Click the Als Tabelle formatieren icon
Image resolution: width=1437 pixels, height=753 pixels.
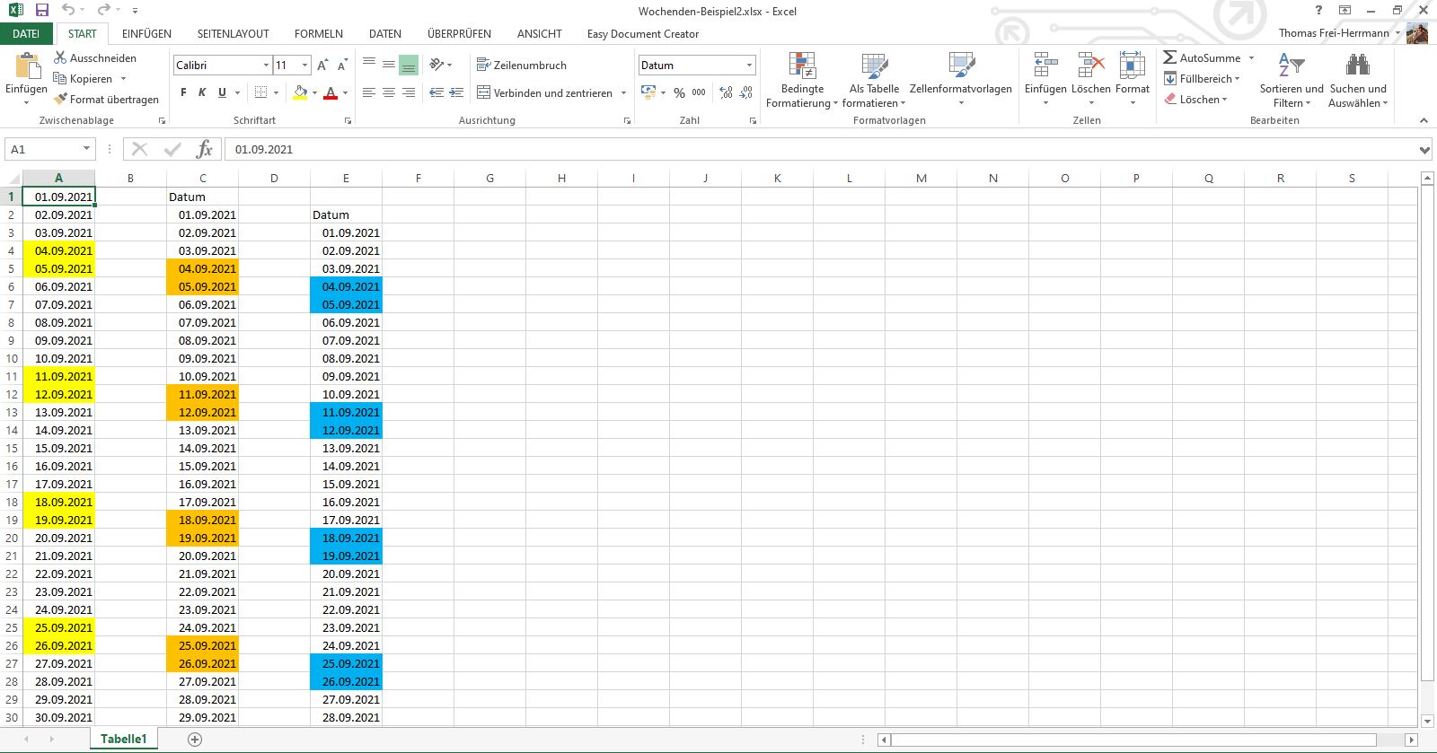click(874, 66)
